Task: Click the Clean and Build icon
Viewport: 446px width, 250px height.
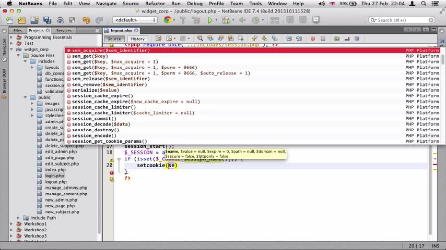Action: [x=196, y=20]
